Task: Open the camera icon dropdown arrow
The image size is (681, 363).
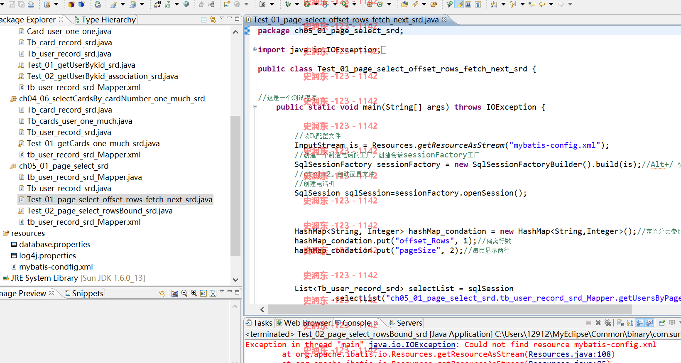Action: [272, 4]
